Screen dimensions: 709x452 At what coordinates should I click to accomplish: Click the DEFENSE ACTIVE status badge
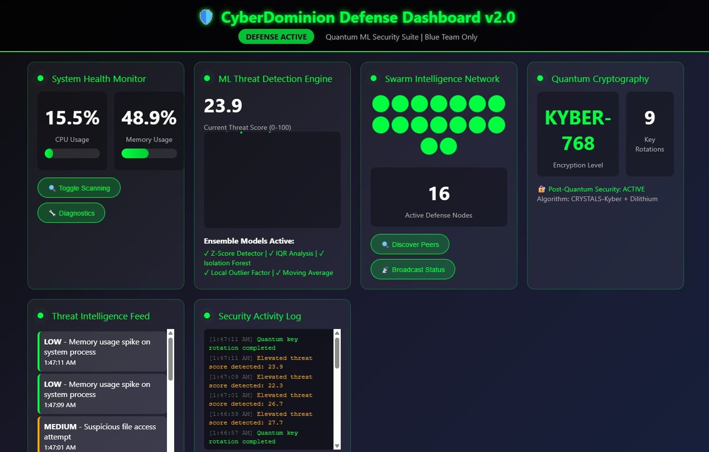[x=276, y=37]
